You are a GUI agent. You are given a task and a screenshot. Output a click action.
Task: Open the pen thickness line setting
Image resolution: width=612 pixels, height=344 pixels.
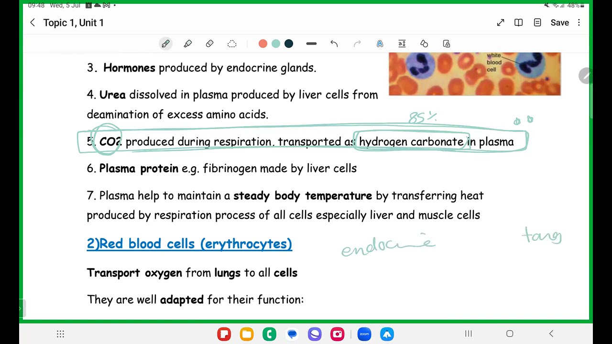pyautogui.click(x=311, y=43)
